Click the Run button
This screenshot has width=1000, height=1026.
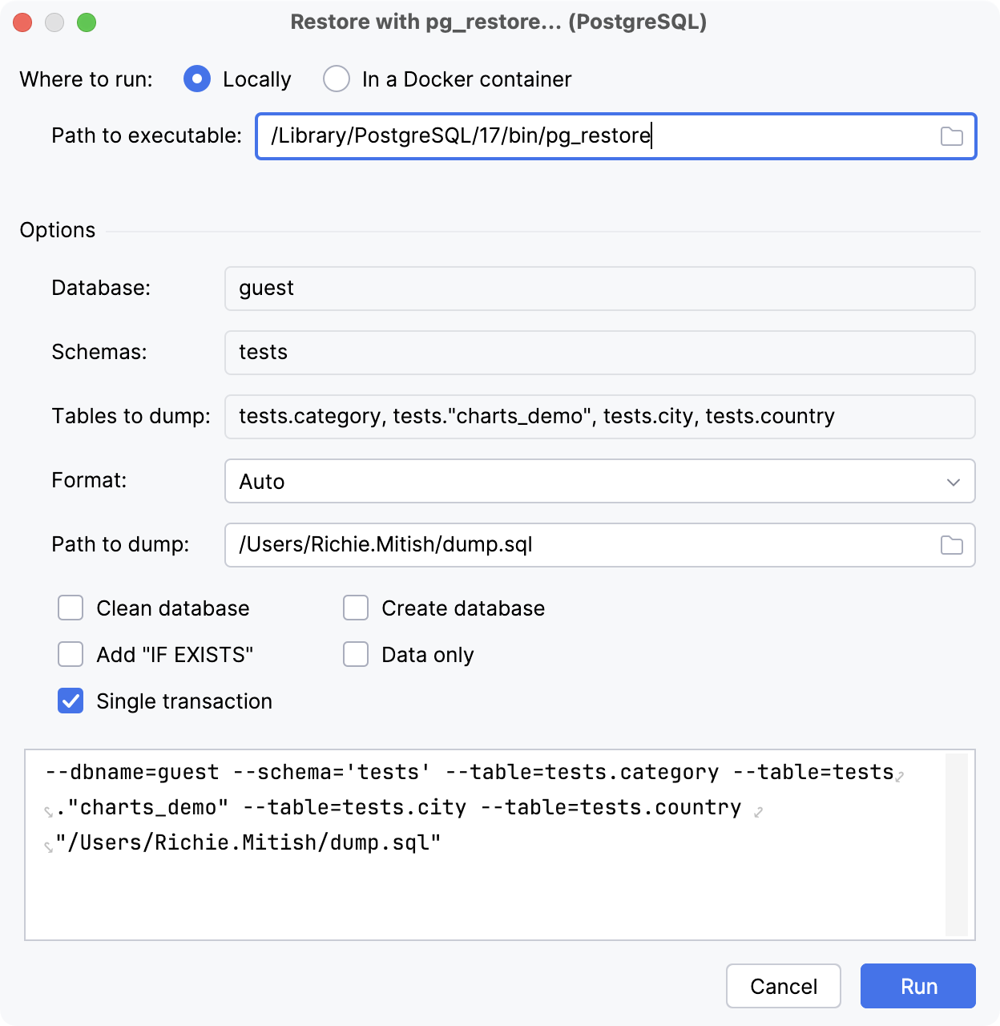pos(917,986)
